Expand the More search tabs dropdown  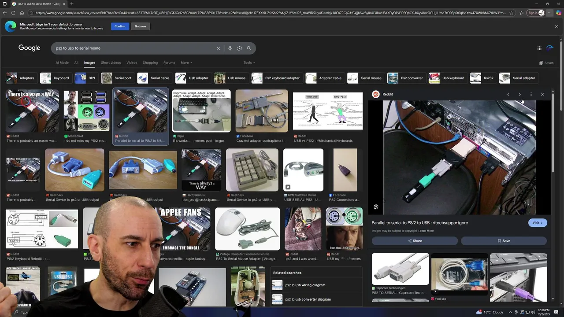click(x=186, y=63)
